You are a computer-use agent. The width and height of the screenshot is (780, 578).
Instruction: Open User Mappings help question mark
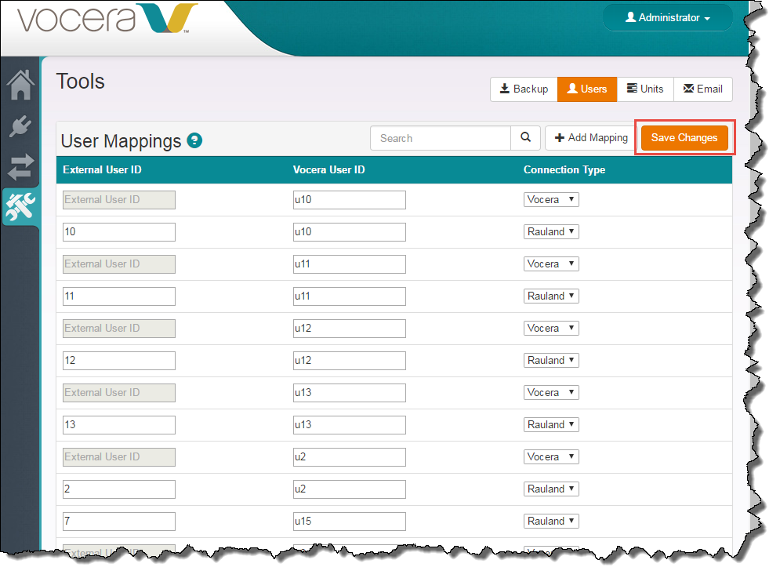point(194,141)
